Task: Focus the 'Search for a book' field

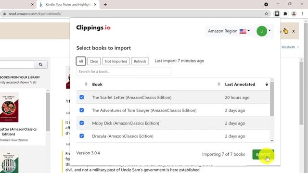Action: [x=124, y=72]
